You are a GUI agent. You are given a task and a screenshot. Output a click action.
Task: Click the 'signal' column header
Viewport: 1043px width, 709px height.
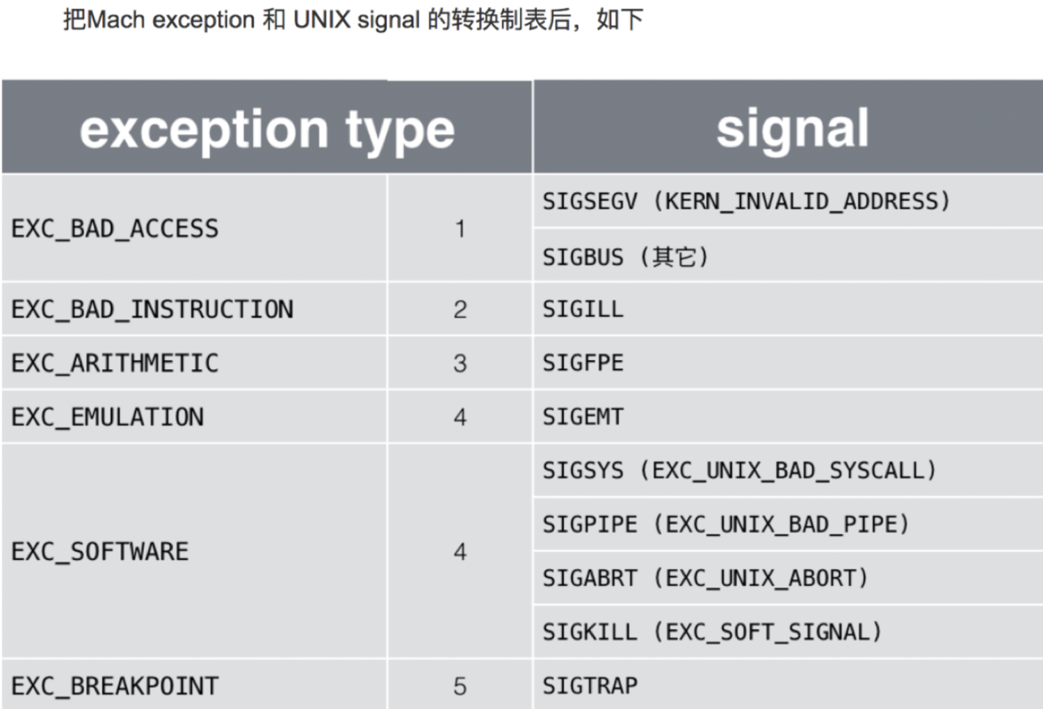coord(788,127)
